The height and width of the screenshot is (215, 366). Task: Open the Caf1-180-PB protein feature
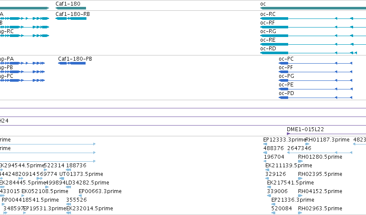75,59
